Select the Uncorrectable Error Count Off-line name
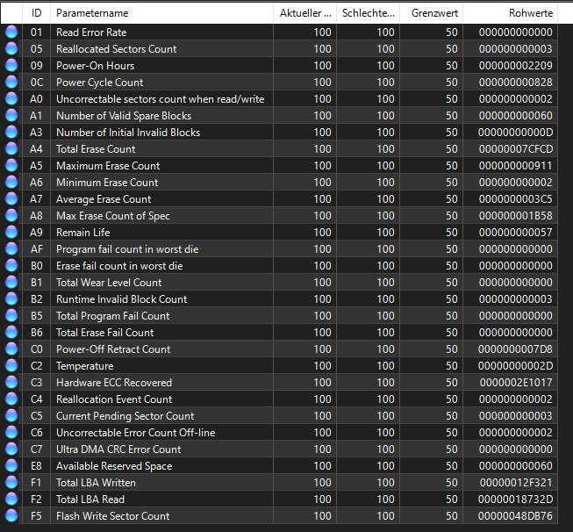The width and height of the screenshot is (573, 532). coord(136,433)
